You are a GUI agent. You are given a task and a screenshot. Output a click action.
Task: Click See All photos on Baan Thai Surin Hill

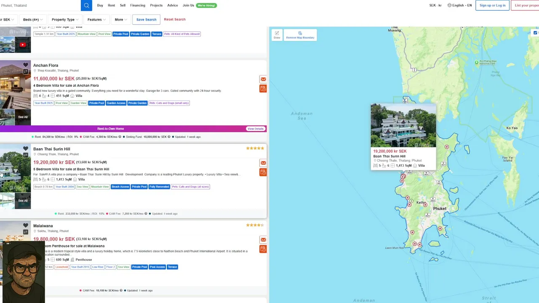[x=23, y=201]
